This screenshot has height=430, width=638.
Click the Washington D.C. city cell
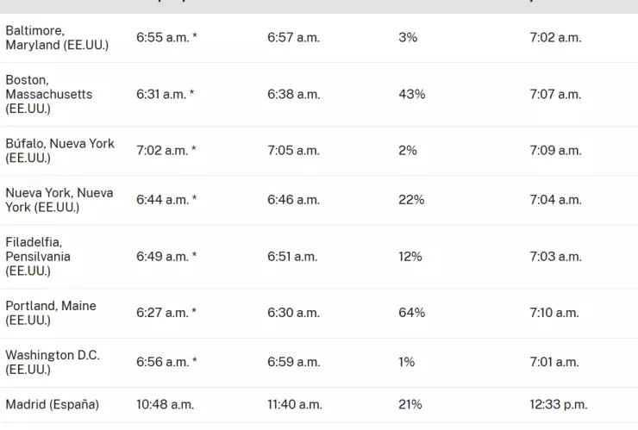point(53,362)
